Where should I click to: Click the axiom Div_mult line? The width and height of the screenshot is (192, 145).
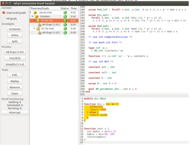pos(100,15)
